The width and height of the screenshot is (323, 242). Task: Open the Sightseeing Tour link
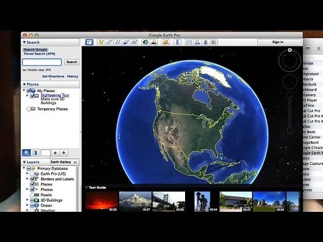click(55, 95)
